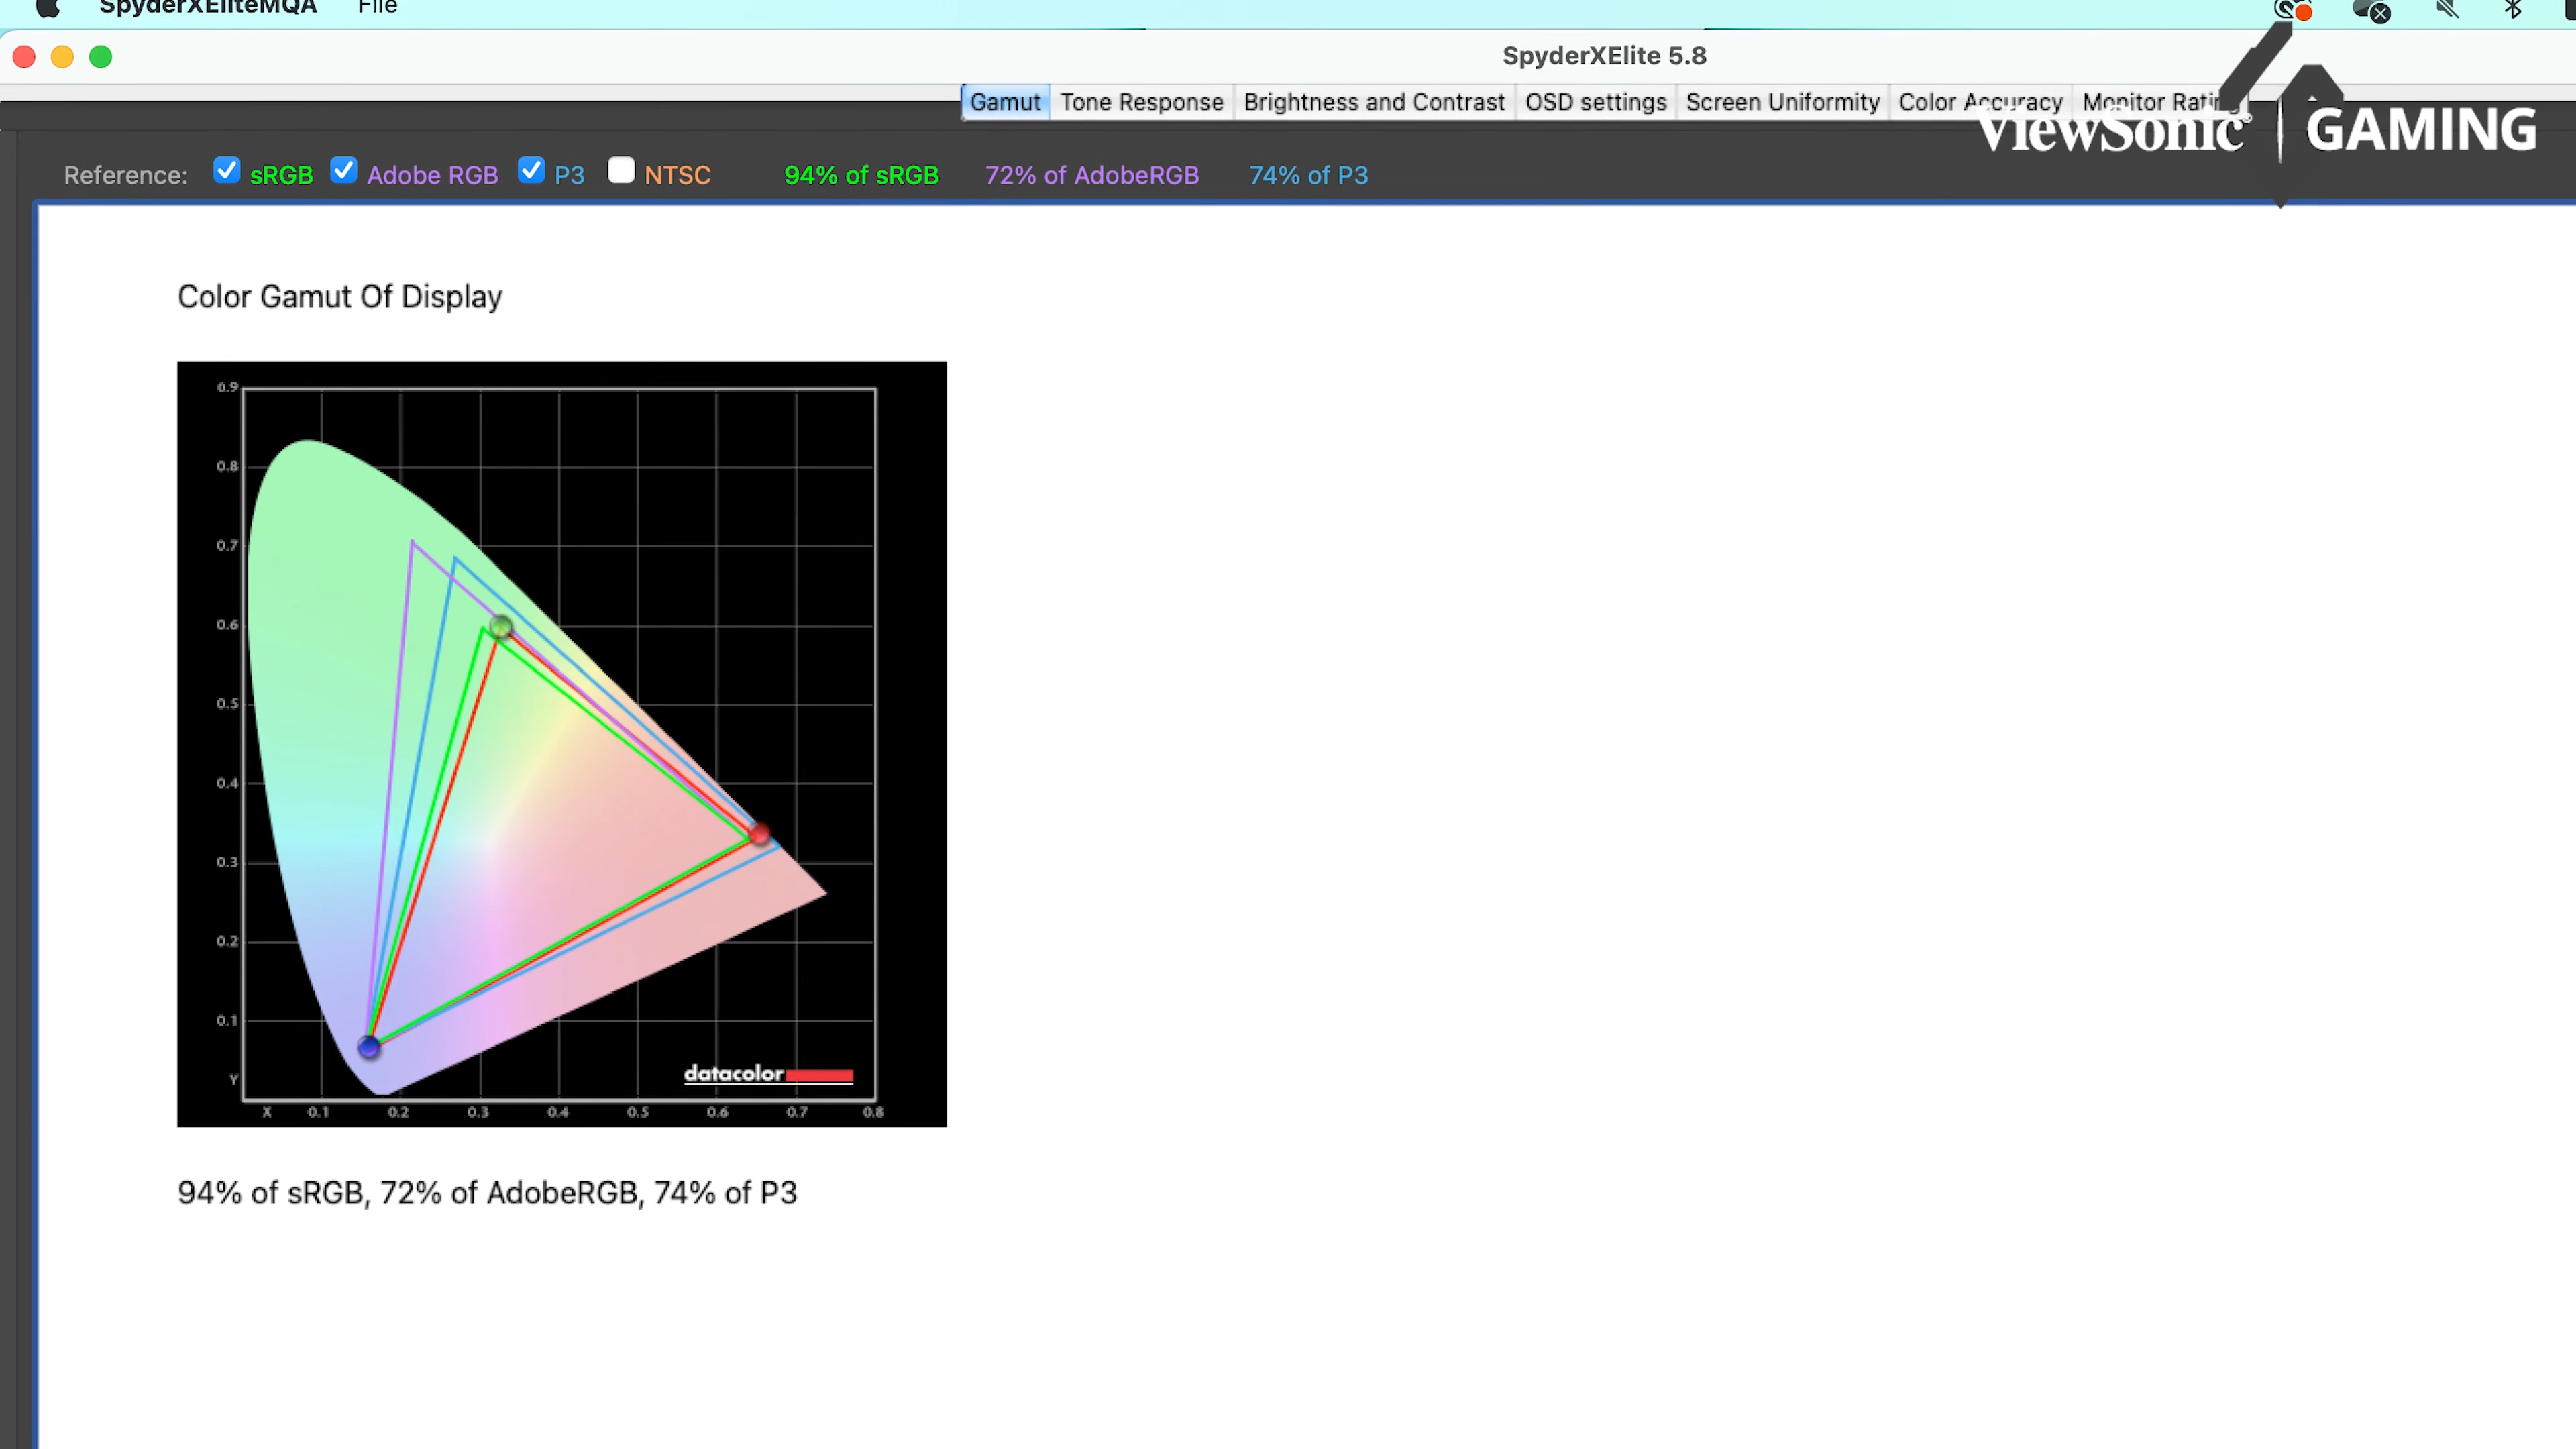Open the File menu
2576x1449 pixels.
pos(377,8)
